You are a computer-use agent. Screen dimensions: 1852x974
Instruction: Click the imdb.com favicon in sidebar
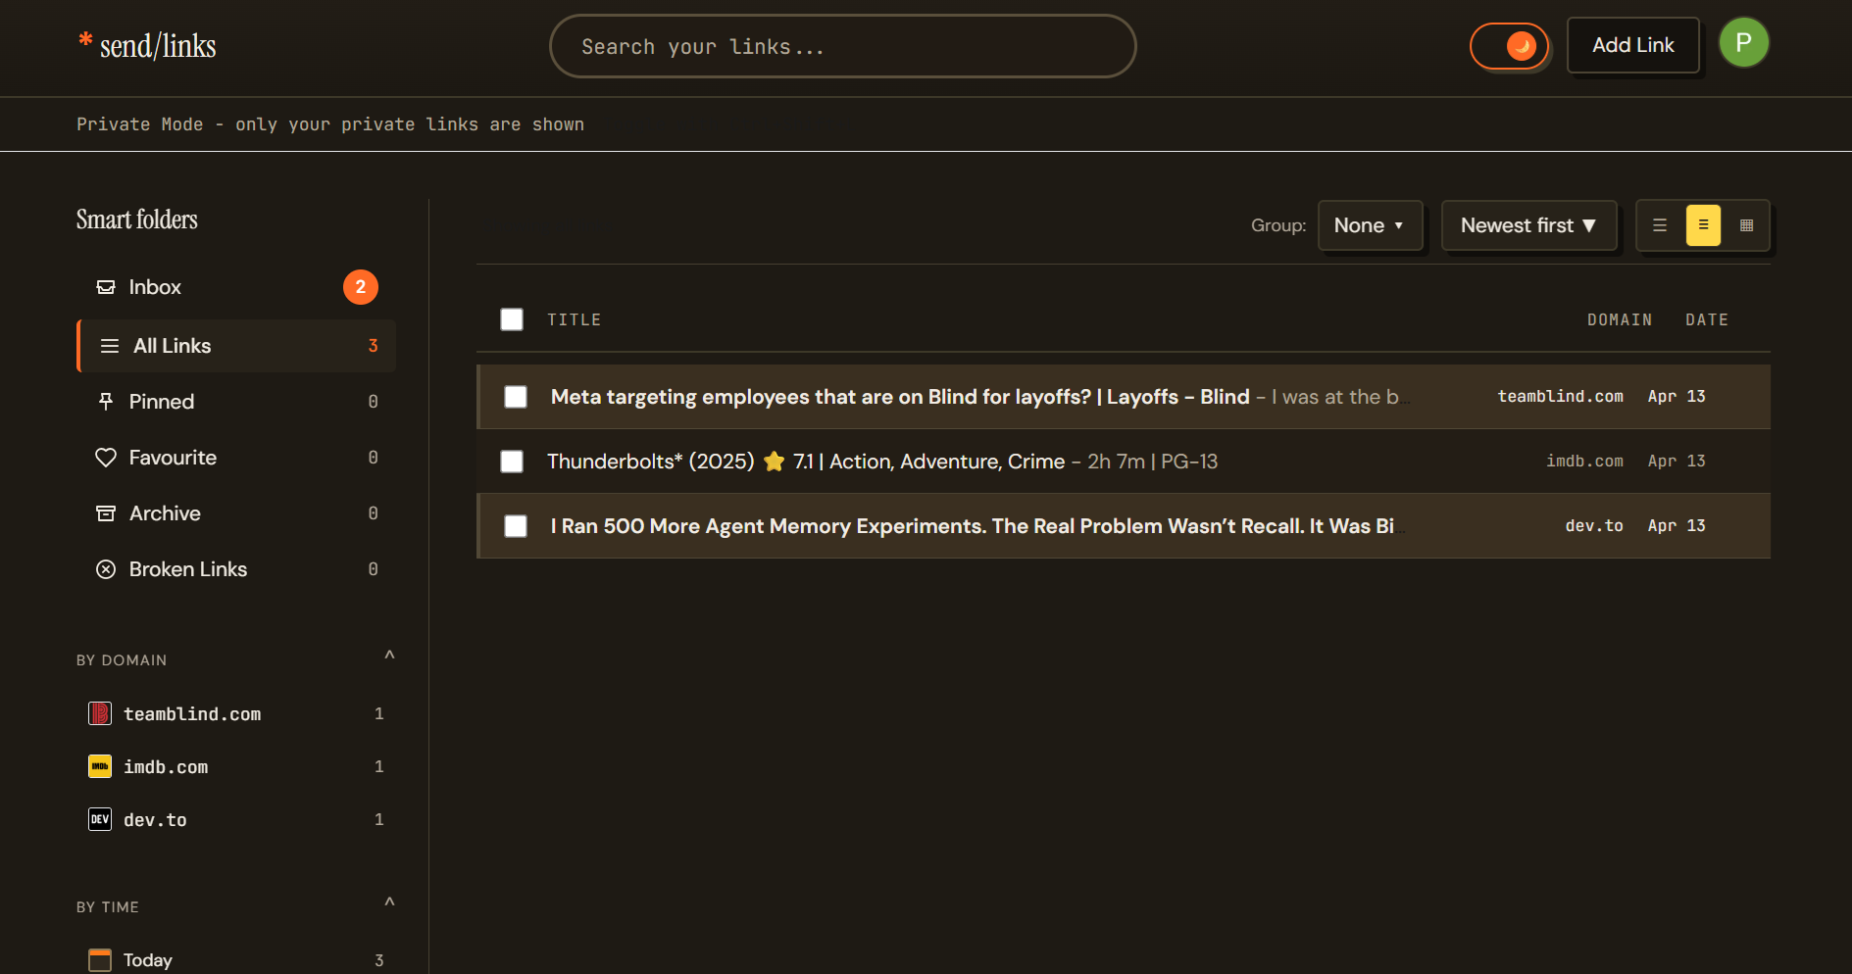tap(100, 766)
